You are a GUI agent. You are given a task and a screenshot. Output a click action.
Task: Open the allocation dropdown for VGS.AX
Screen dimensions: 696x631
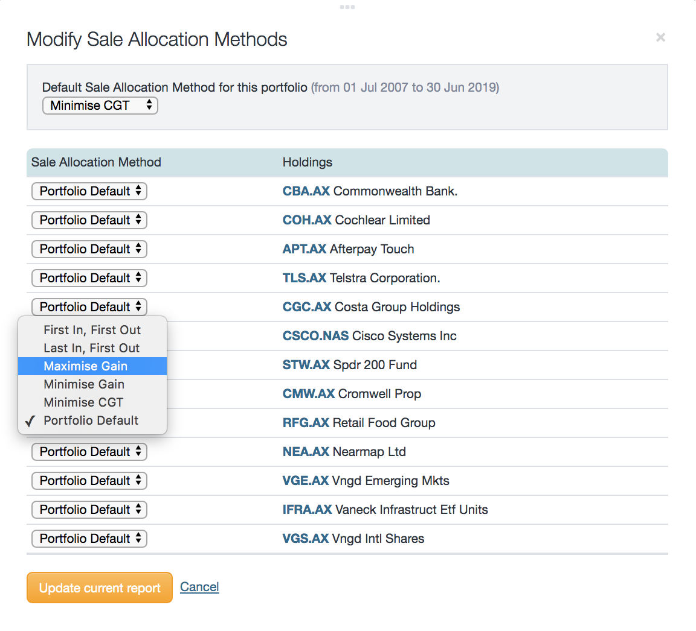pos(89,539)
